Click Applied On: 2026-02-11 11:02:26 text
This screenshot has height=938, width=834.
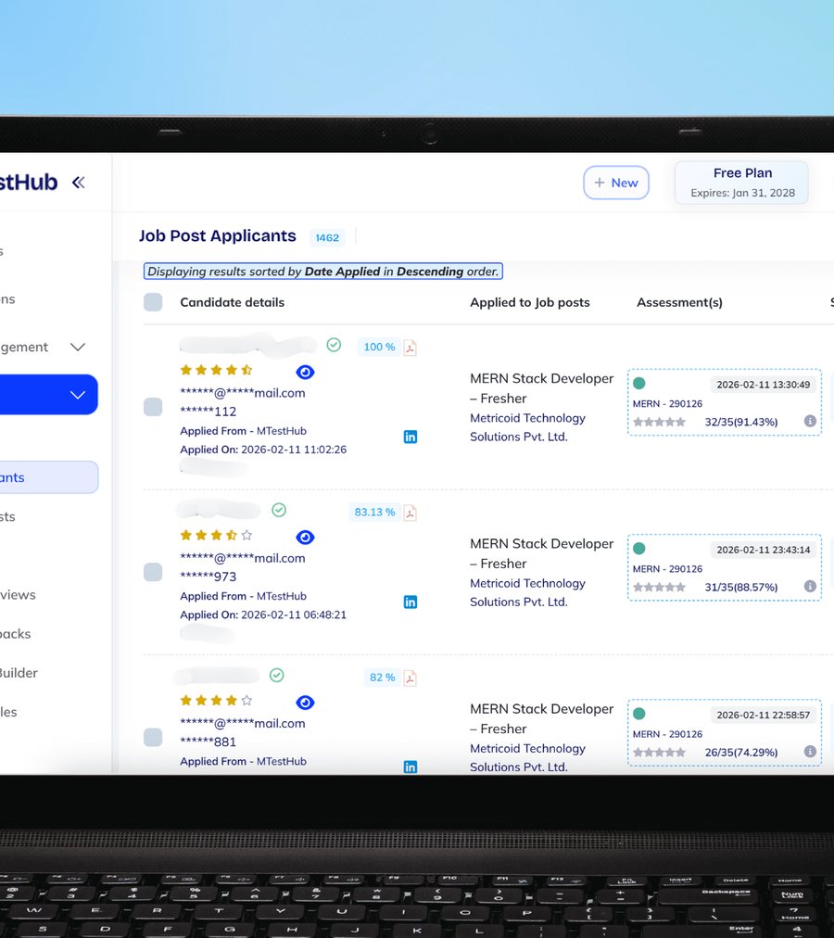coord(263,450)
